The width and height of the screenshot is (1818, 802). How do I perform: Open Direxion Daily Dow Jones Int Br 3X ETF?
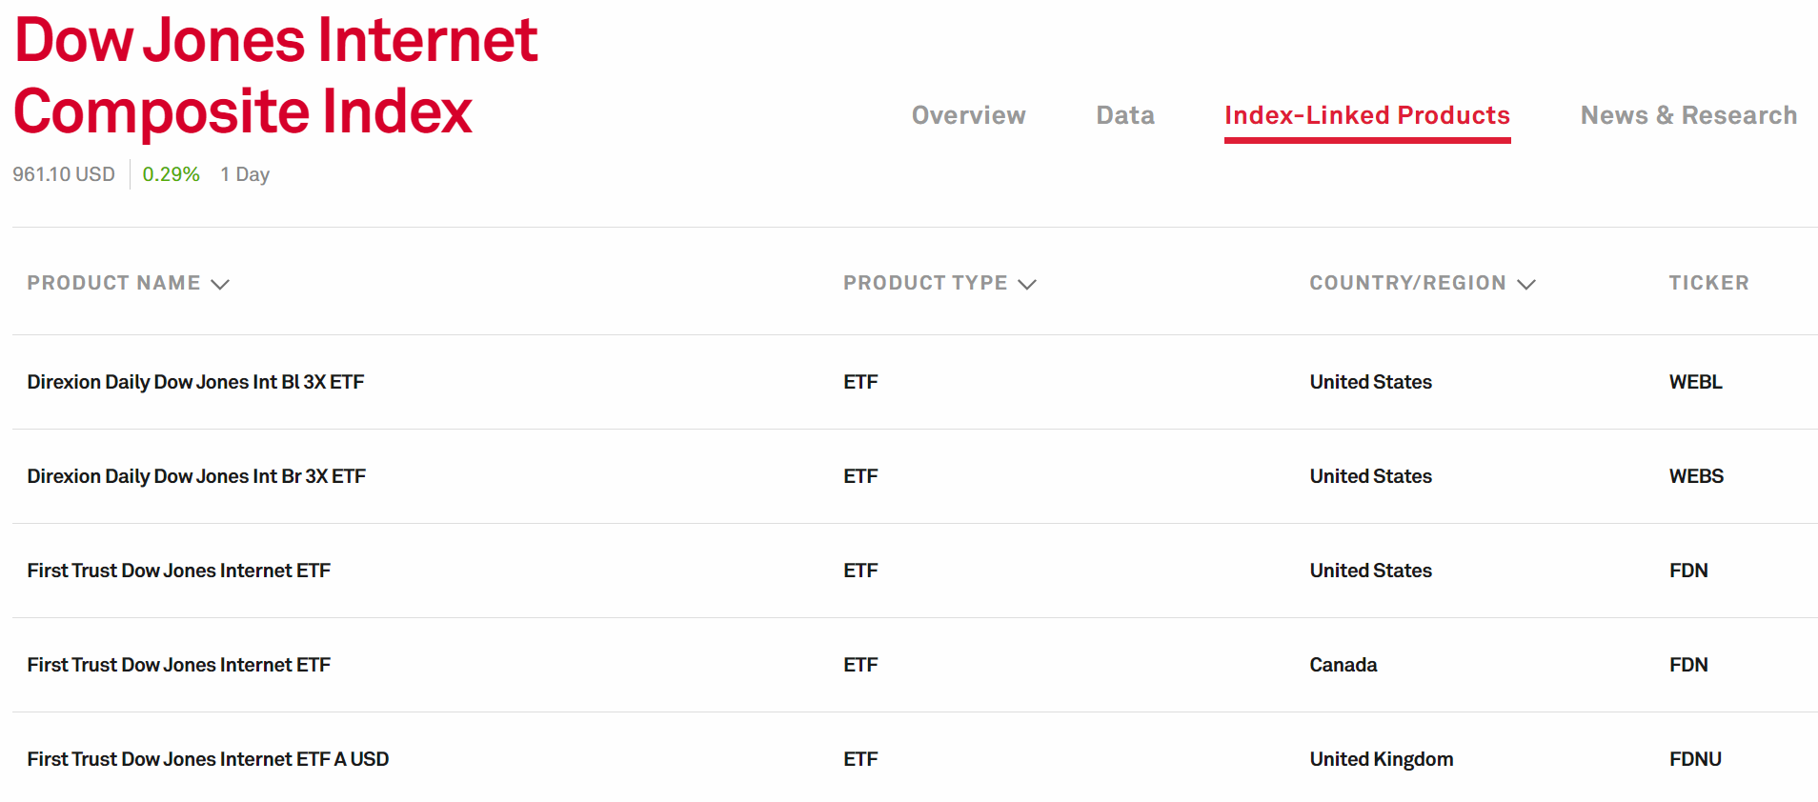(196, 476)
